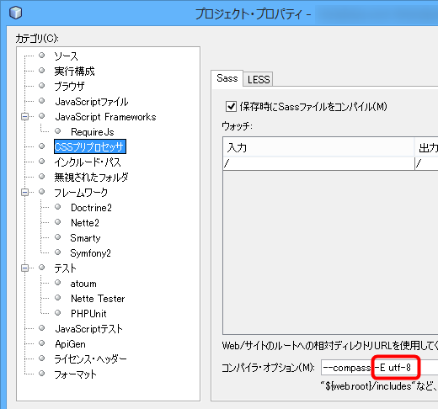The width and height of the screenshot is (438, 409).
Task: Select the 実行構成 category
Action: (74, 72)
